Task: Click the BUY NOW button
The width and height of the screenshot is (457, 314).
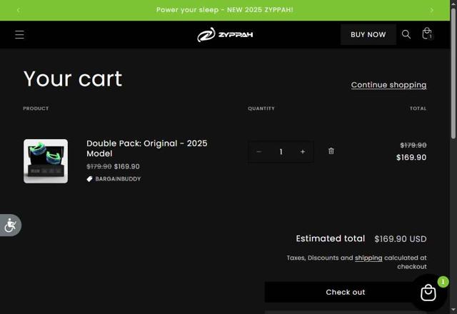Action: point(368,35)
